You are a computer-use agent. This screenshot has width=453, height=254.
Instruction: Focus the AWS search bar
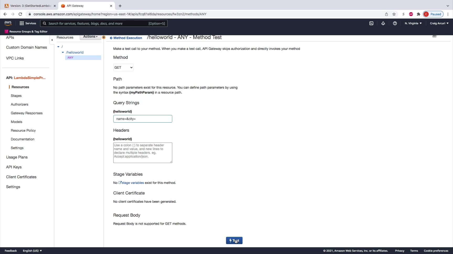click(x=104, y=23)
